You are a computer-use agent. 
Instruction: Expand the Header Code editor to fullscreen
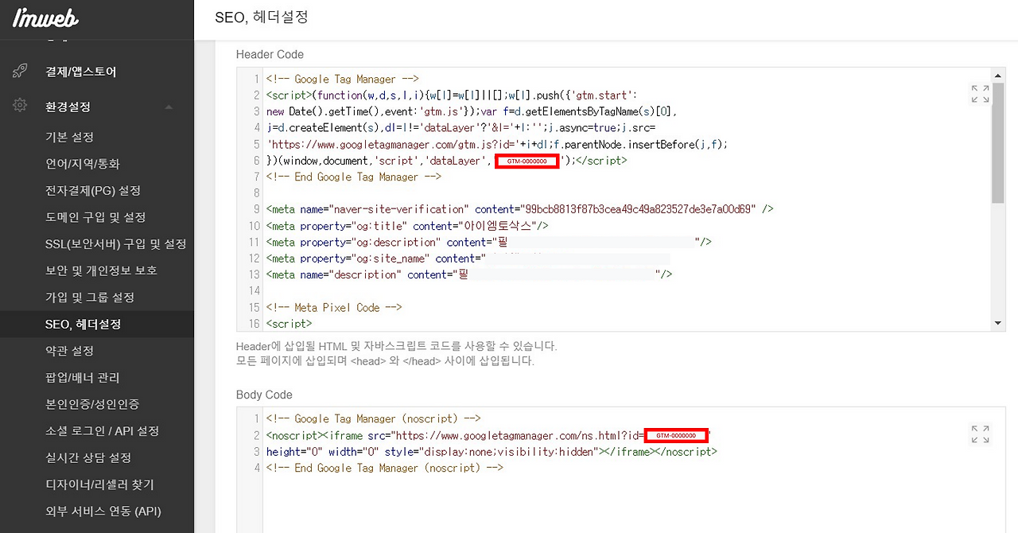pyautogui.click(x=980, y=94)
